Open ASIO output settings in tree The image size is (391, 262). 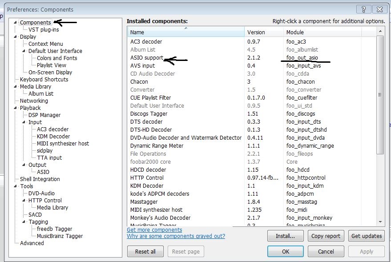[x=43, y=172]
